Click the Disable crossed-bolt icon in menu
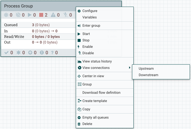191x129 pixels. (79, 53)
